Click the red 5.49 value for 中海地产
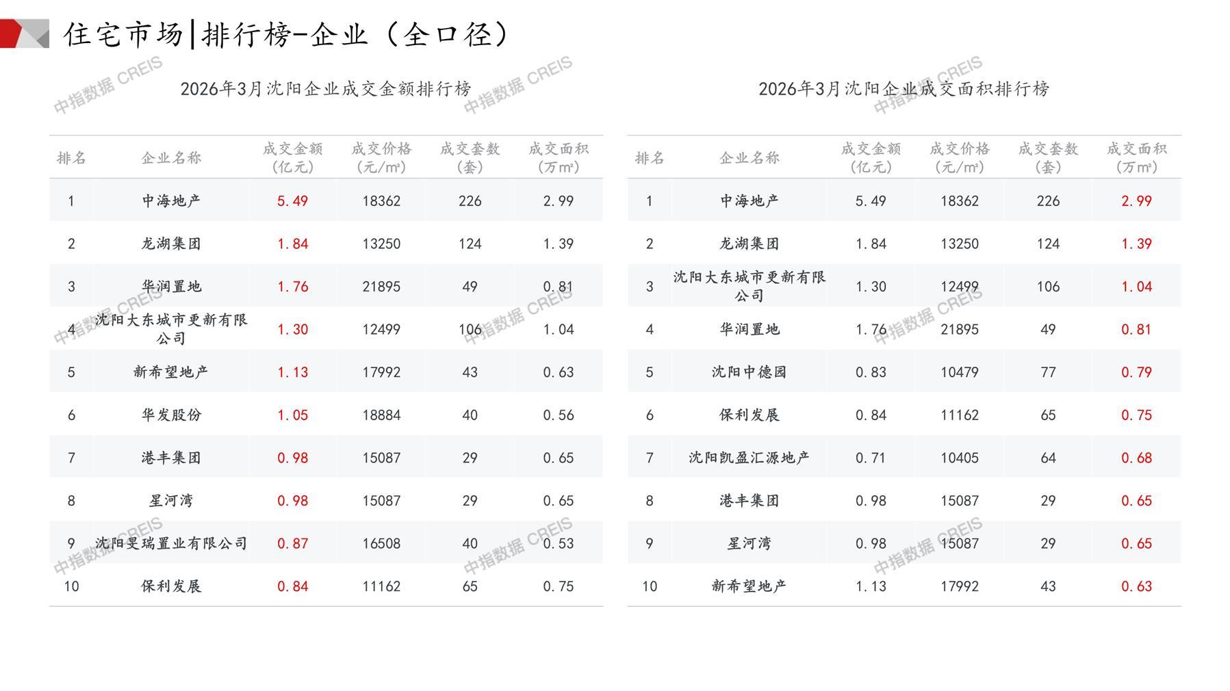The height and width of the screenshot is (691, 1230). tap(292, 201)
